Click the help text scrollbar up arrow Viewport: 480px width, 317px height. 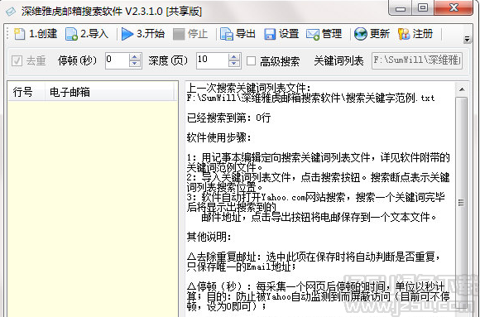click(462, 89)
